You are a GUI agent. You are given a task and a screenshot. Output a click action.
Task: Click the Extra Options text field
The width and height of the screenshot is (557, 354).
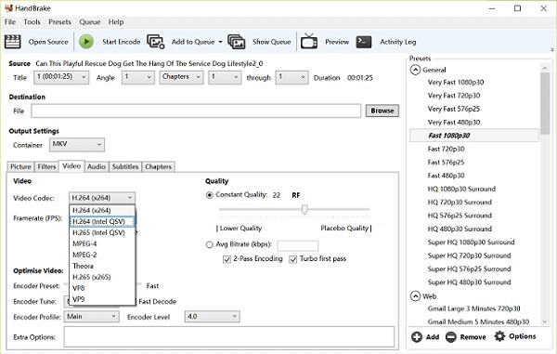coord(229,336)
